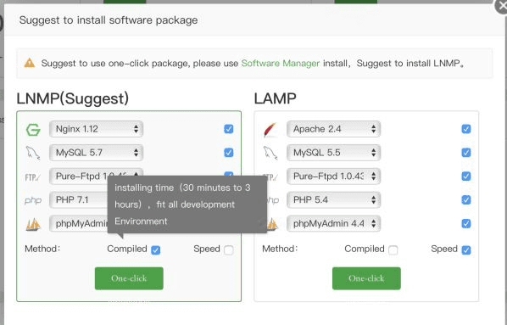The image size is (507, 325).
Task: Open the LNMP phpMyAdmin version dropdown
Action: [x=78, y=223]
